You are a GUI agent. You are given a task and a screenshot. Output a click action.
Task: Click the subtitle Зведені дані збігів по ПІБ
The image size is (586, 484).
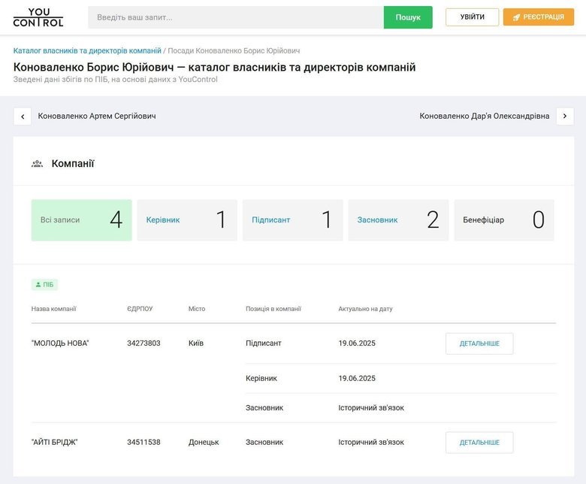115,79
